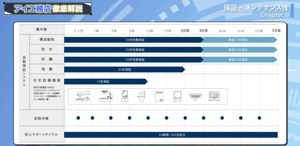Click the 構造躯体 30年初期保証 bar
The image size is (300, 146).
tap(133, 40)
